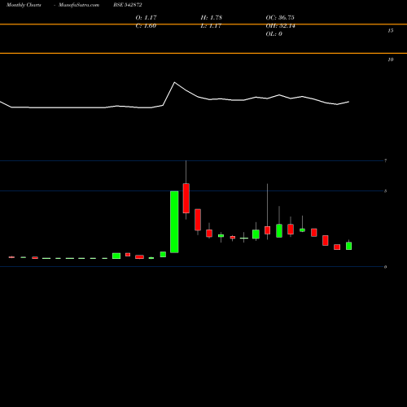Click the last green candle on the right
Screen dimensions: 407x407
point(348,246)
